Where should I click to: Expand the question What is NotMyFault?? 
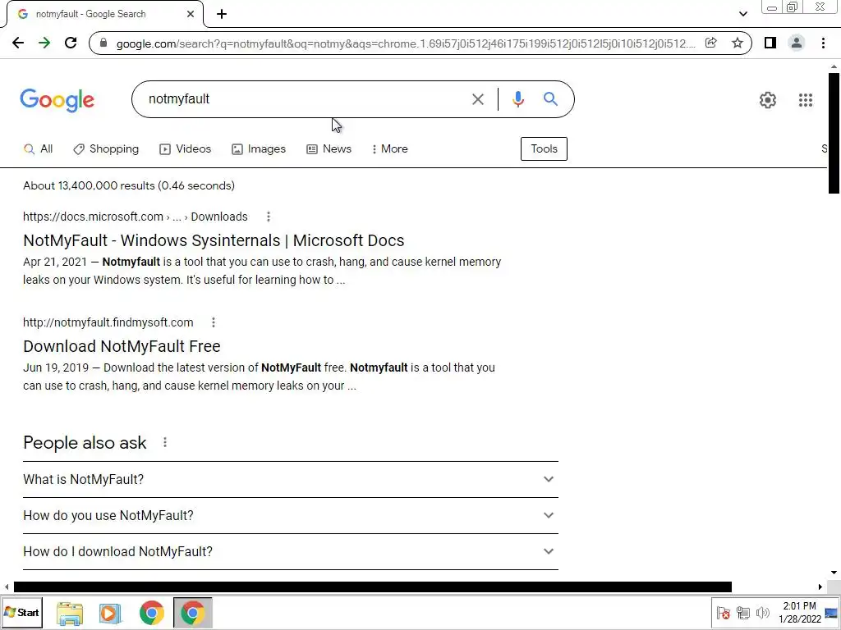click(291, 479)
